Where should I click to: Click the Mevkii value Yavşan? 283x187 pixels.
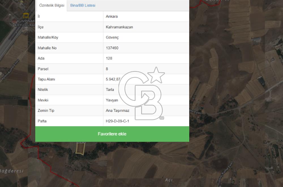point(112,100)
